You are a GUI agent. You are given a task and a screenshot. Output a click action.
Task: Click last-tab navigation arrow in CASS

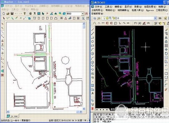[107, 110]
